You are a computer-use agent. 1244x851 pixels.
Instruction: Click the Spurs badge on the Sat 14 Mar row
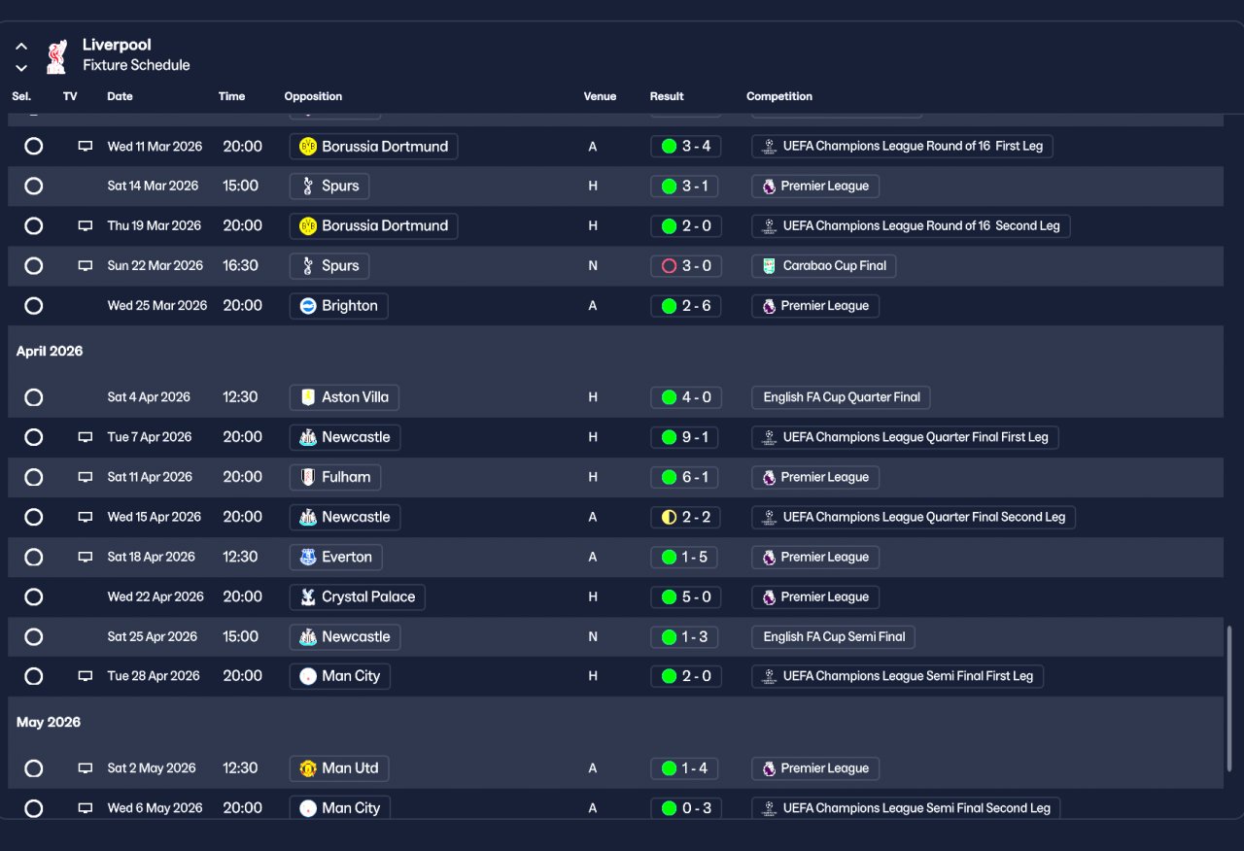308,187
